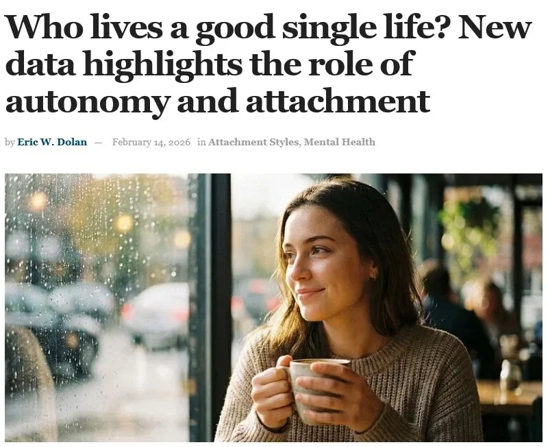Viewport: 548px width, 447px height.
Task: Click the "by" label before the author
Action: point(10,142)
